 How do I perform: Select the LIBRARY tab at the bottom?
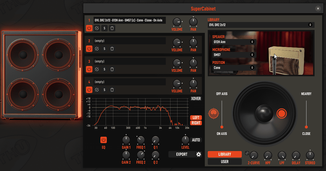(225, 154)
